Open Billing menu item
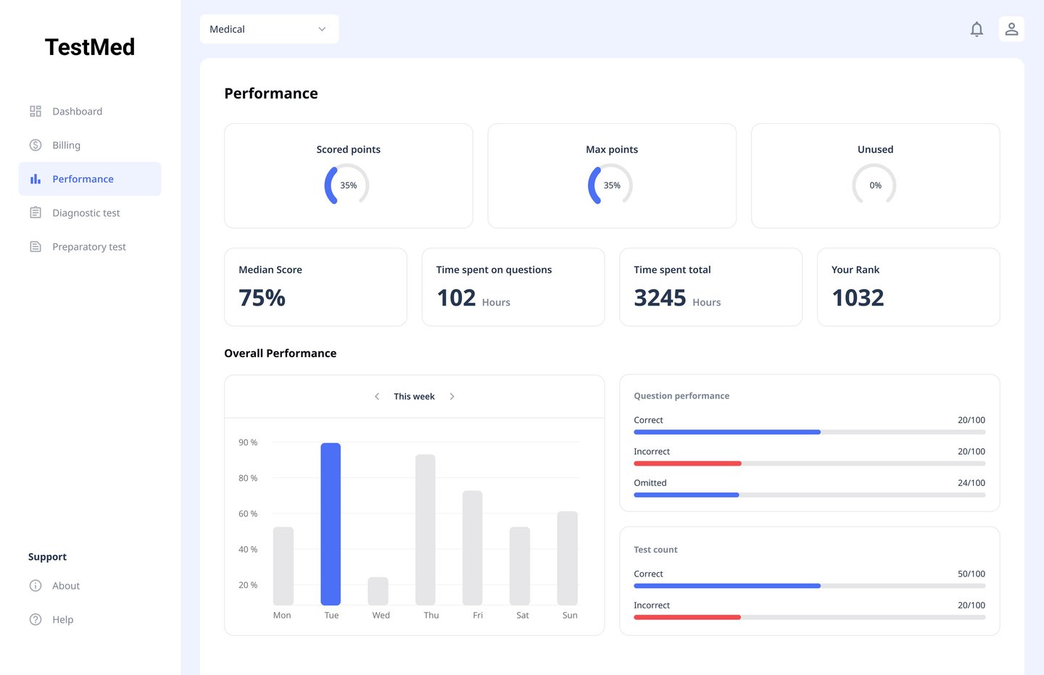The width and height of the screenshot is (1044, 675). (x=90, y=145)
